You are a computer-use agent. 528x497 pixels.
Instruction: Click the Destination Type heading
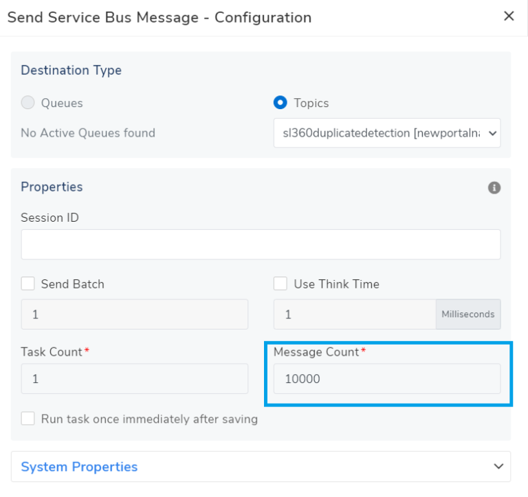(x=71, y=70)
